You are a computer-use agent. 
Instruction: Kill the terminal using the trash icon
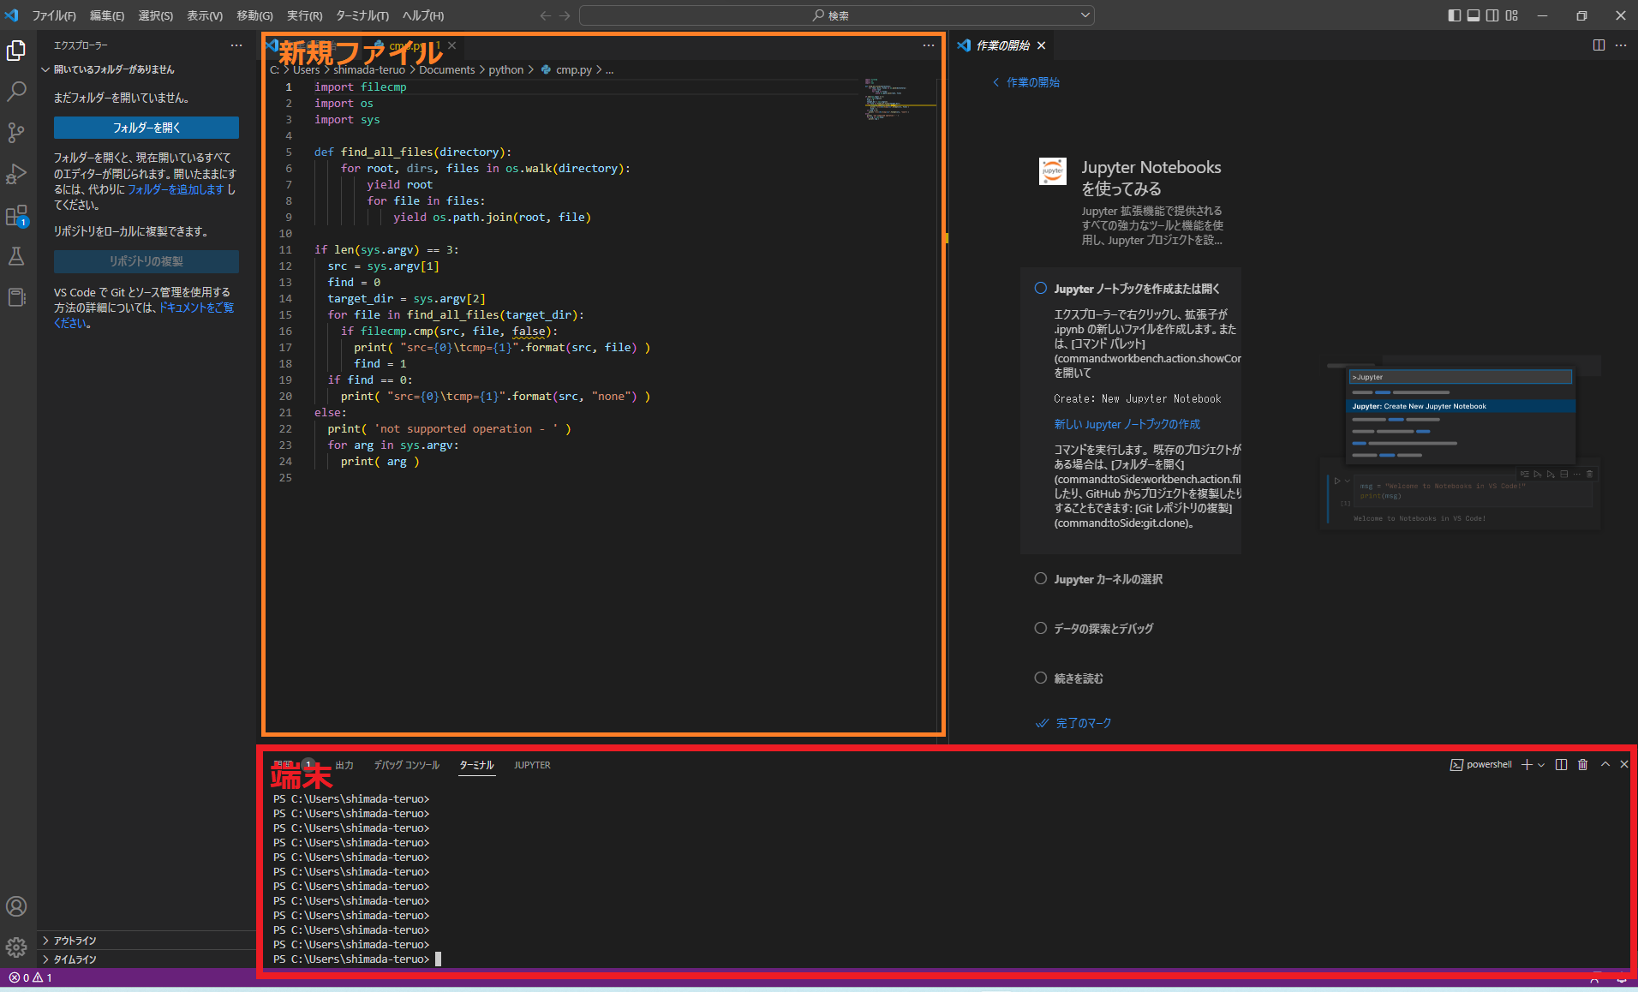coord(1581,764)
